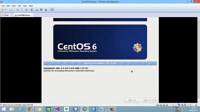Click the first hard disk status icon

(157, 105)
